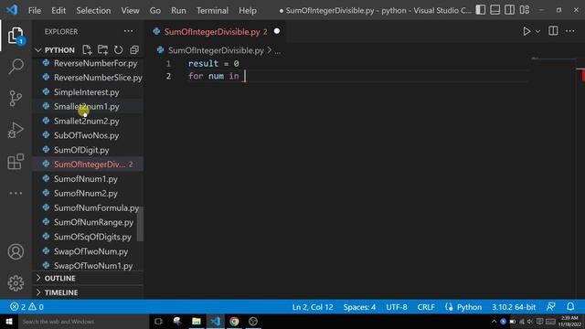Click the Ln 2, Col 12 position
This screenshot has height=329, width=585.
313,307
